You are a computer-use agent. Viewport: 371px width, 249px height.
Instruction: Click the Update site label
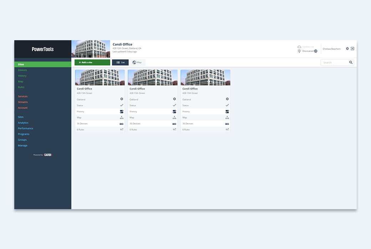(308, 47)
